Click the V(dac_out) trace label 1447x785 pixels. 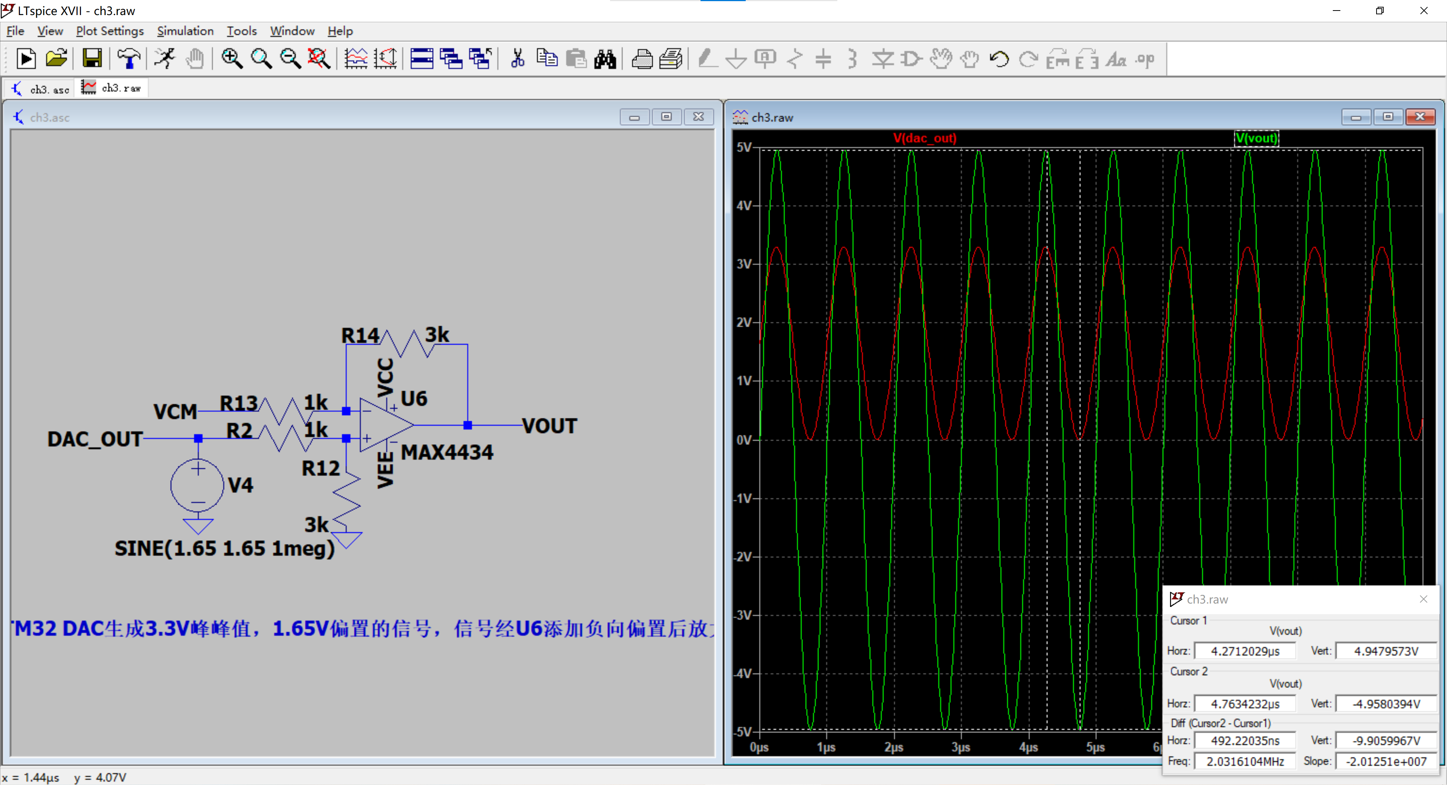click(x=925, y=138)
